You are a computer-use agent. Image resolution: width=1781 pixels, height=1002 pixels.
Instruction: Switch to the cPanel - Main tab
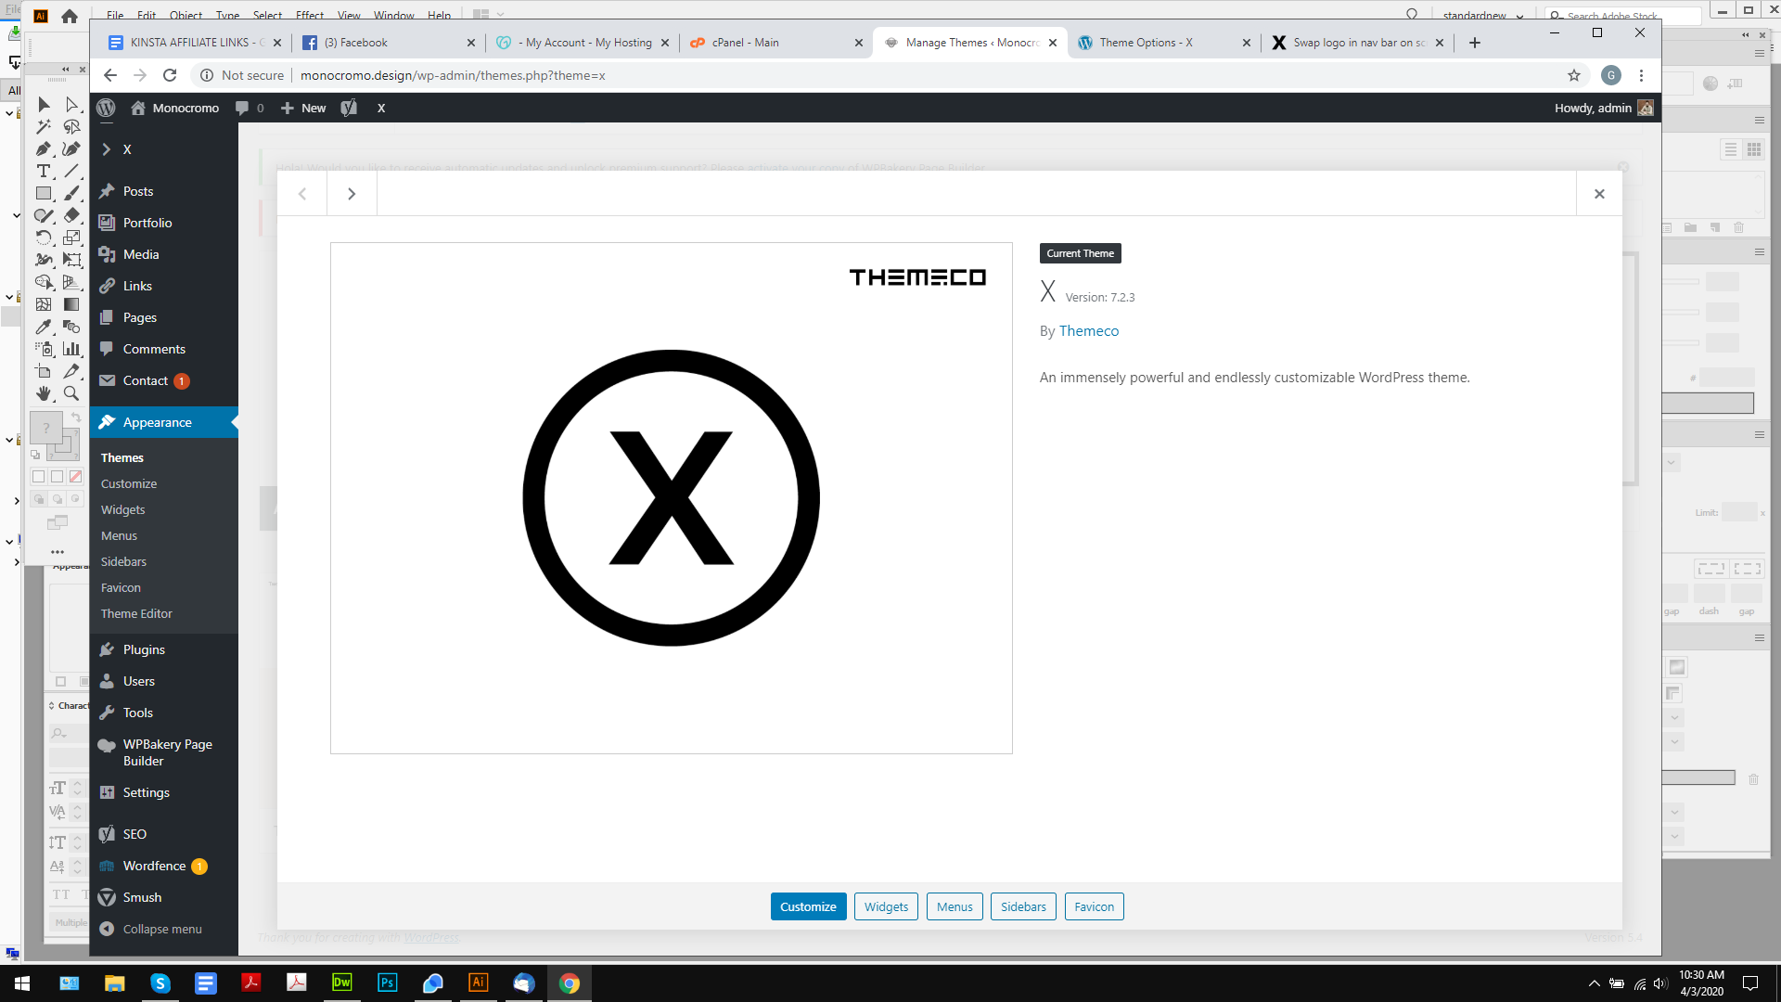pyautogui.click(x=777, y=43)
